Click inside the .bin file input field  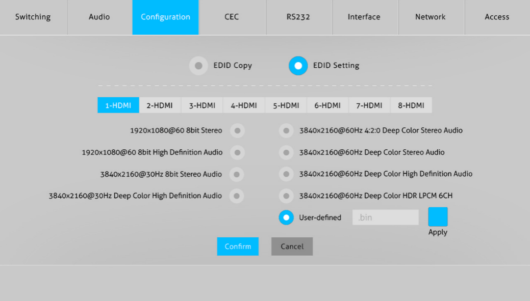coord(385,217)
